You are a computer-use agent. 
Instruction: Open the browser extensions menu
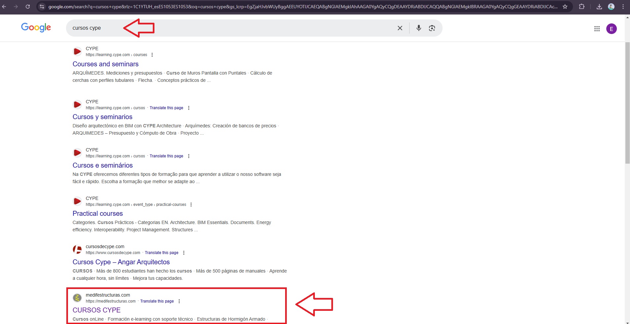[x=581, y=7]
